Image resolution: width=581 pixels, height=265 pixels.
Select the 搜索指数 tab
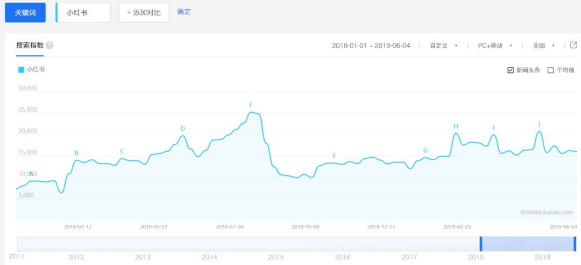pyautogui.click(x=30, y=46)
